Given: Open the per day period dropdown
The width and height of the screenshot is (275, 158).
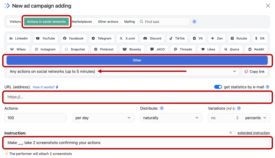Looking at the screenshot, I should (x=103, y=118).
